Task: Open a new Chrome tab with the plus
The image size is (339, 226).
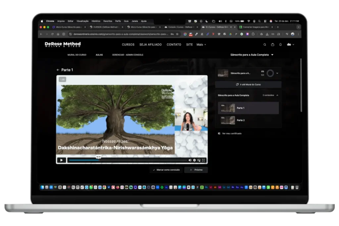Action: coord(278,27)
